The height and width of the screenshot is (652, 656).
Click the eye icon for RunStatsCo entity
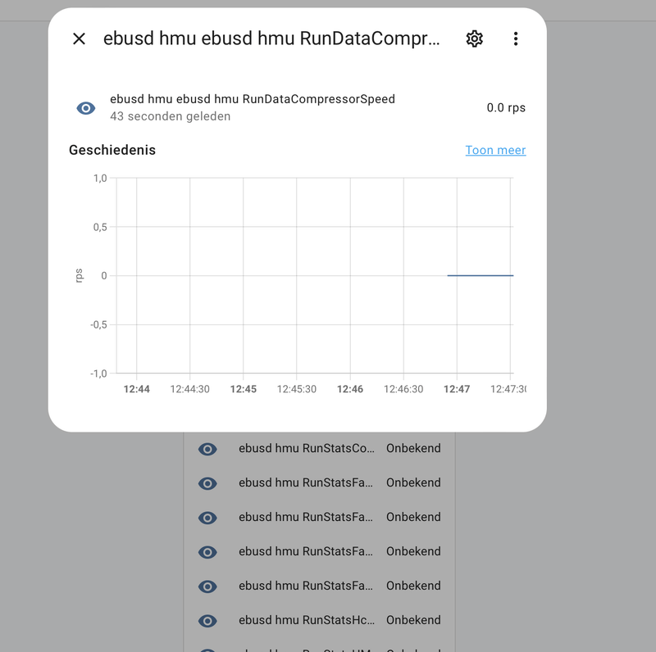(208, 449)
